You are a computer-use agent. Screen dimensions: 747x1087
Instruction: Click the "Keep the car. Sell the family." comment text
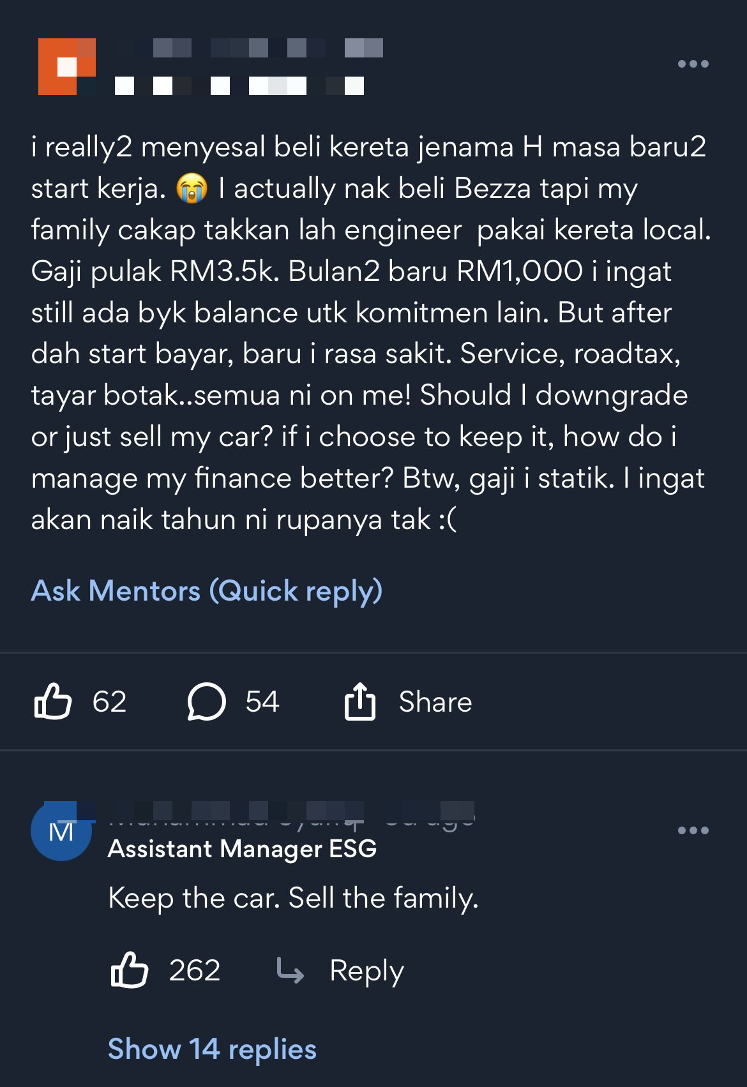tap(293, 898)
